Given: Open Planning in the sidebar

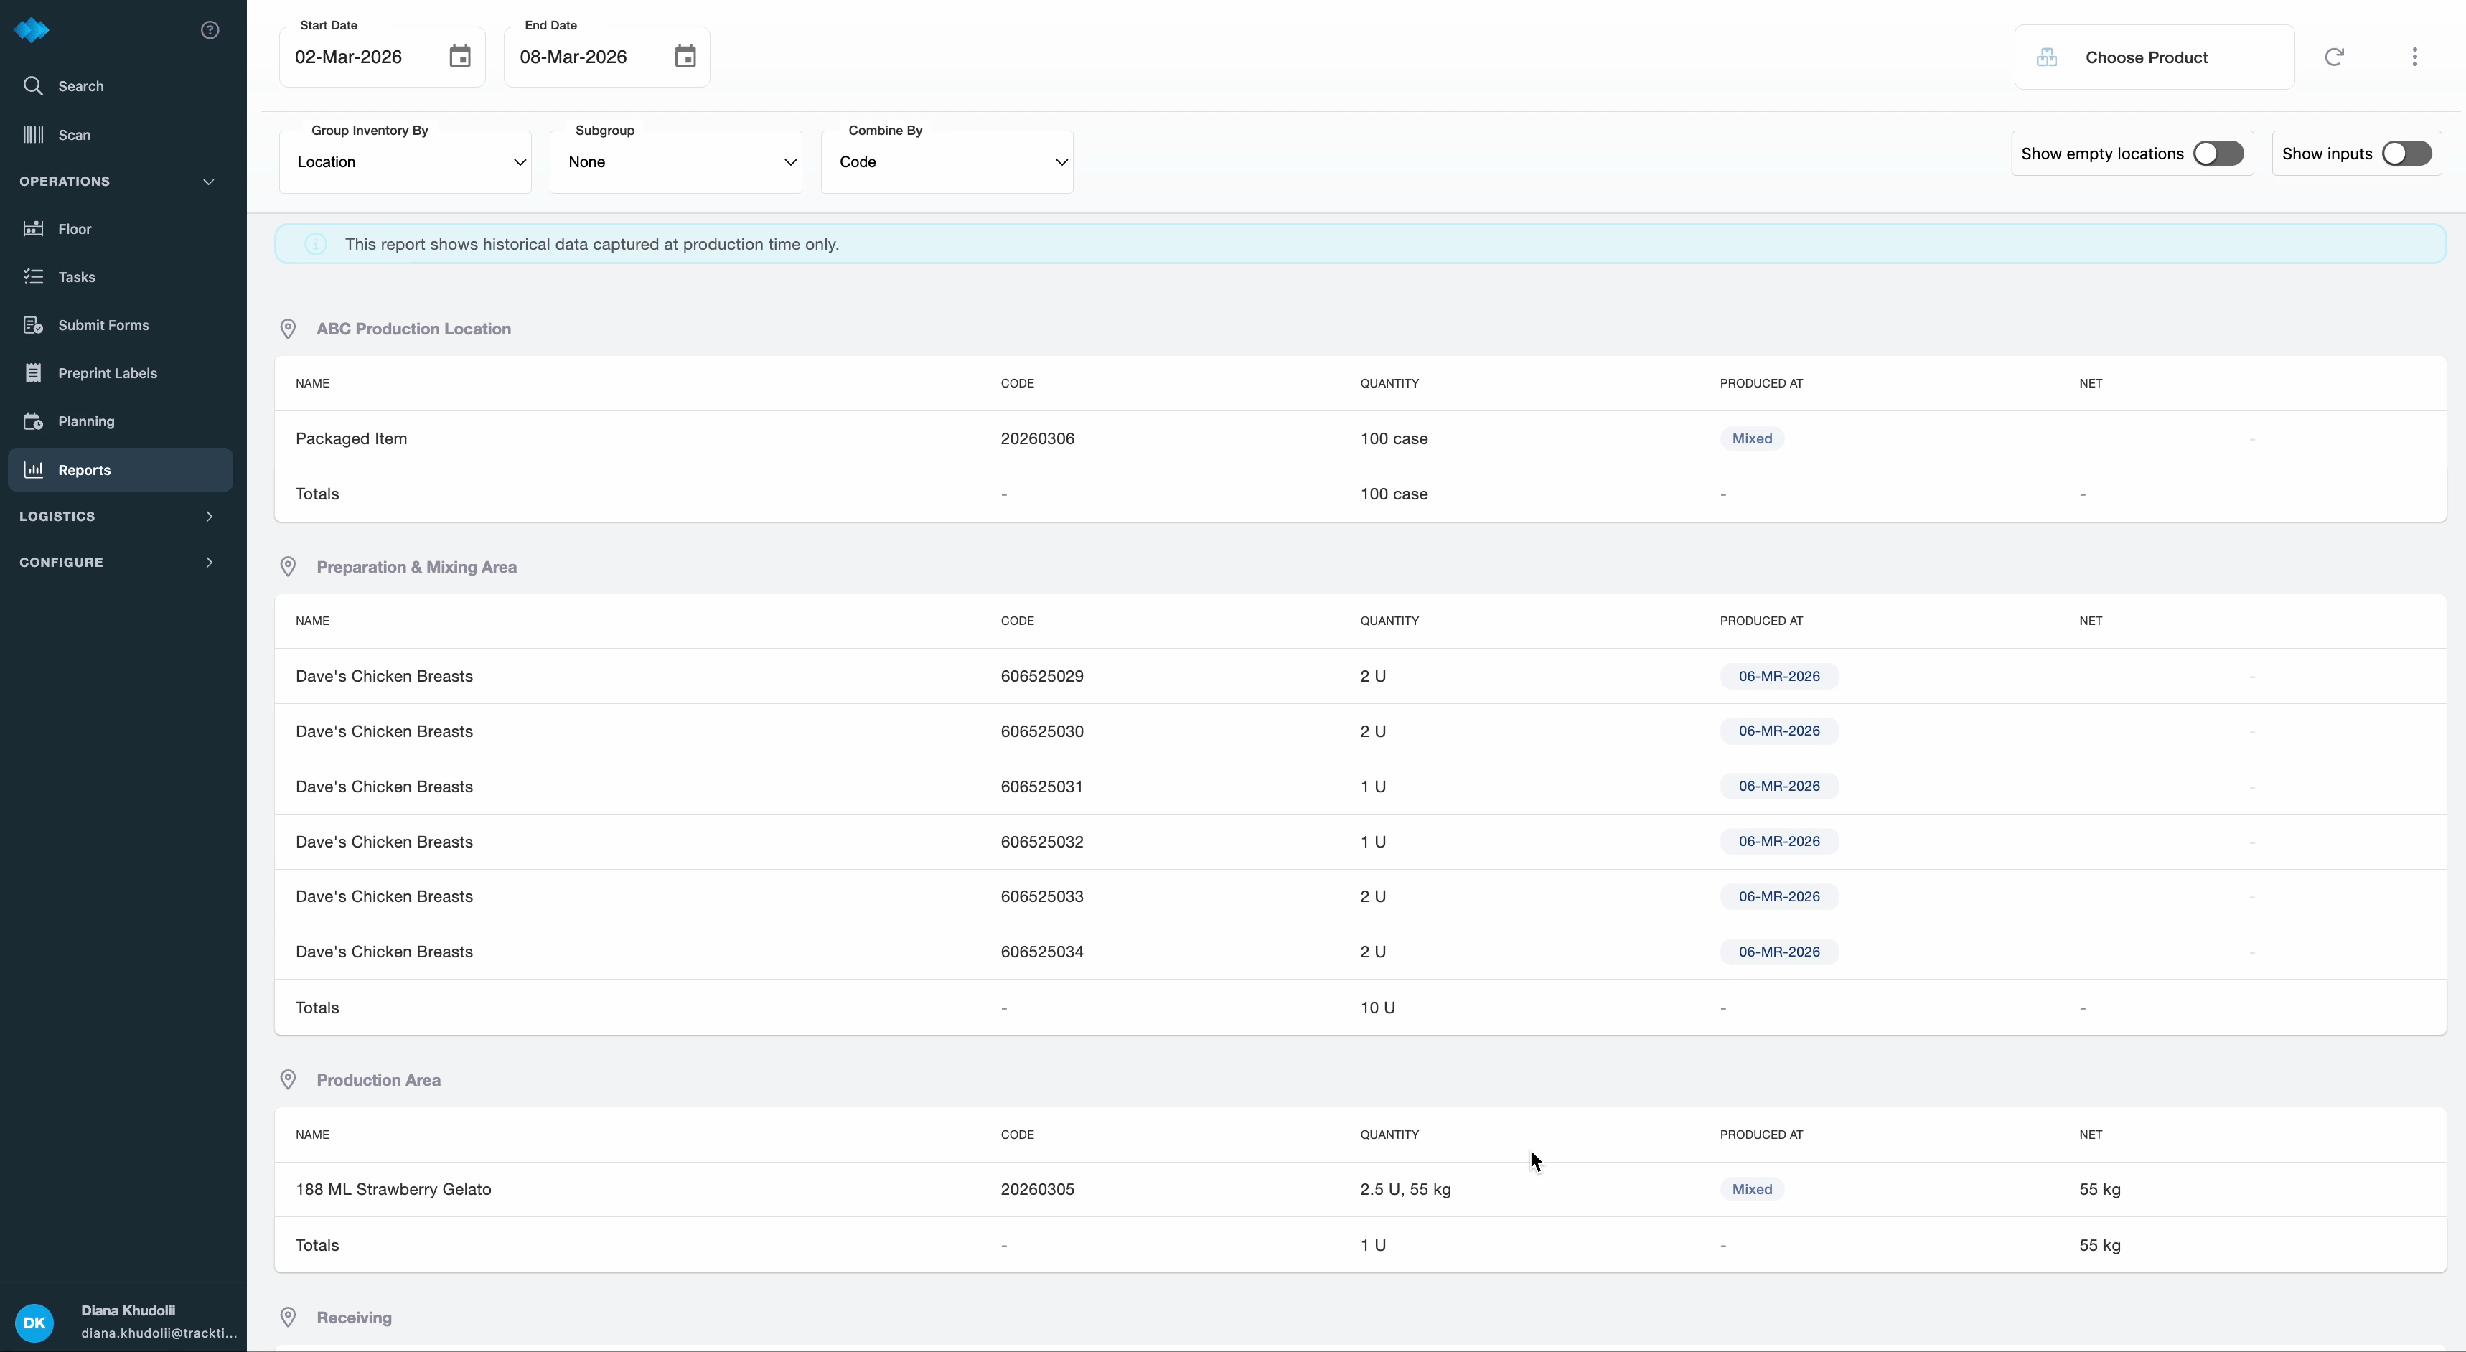Looking at the screenshot, I should (x=86, y=421).
